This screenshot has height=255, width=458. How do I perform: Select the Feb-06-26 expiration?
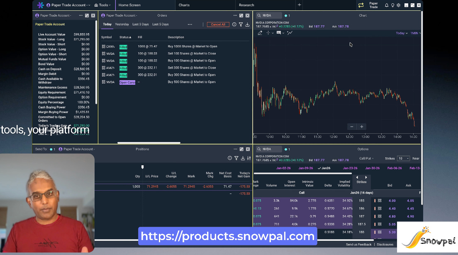pos(395,168)
